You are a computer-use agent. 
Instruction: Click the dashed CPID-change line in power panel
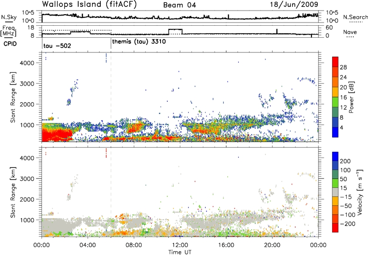click(111, 97)
